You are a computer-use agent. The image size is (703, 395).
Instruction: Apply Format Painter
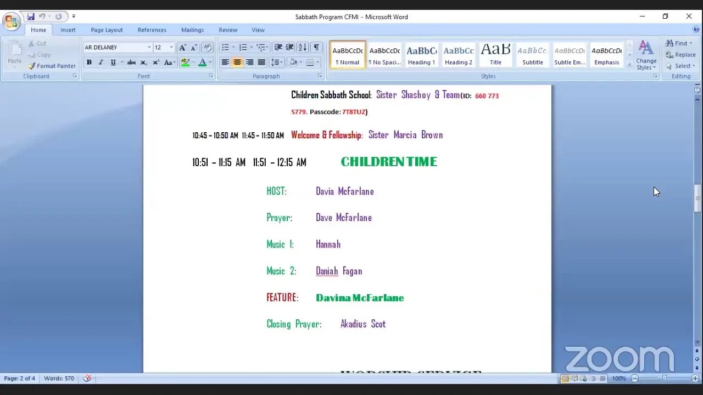(x=52, y=66)
